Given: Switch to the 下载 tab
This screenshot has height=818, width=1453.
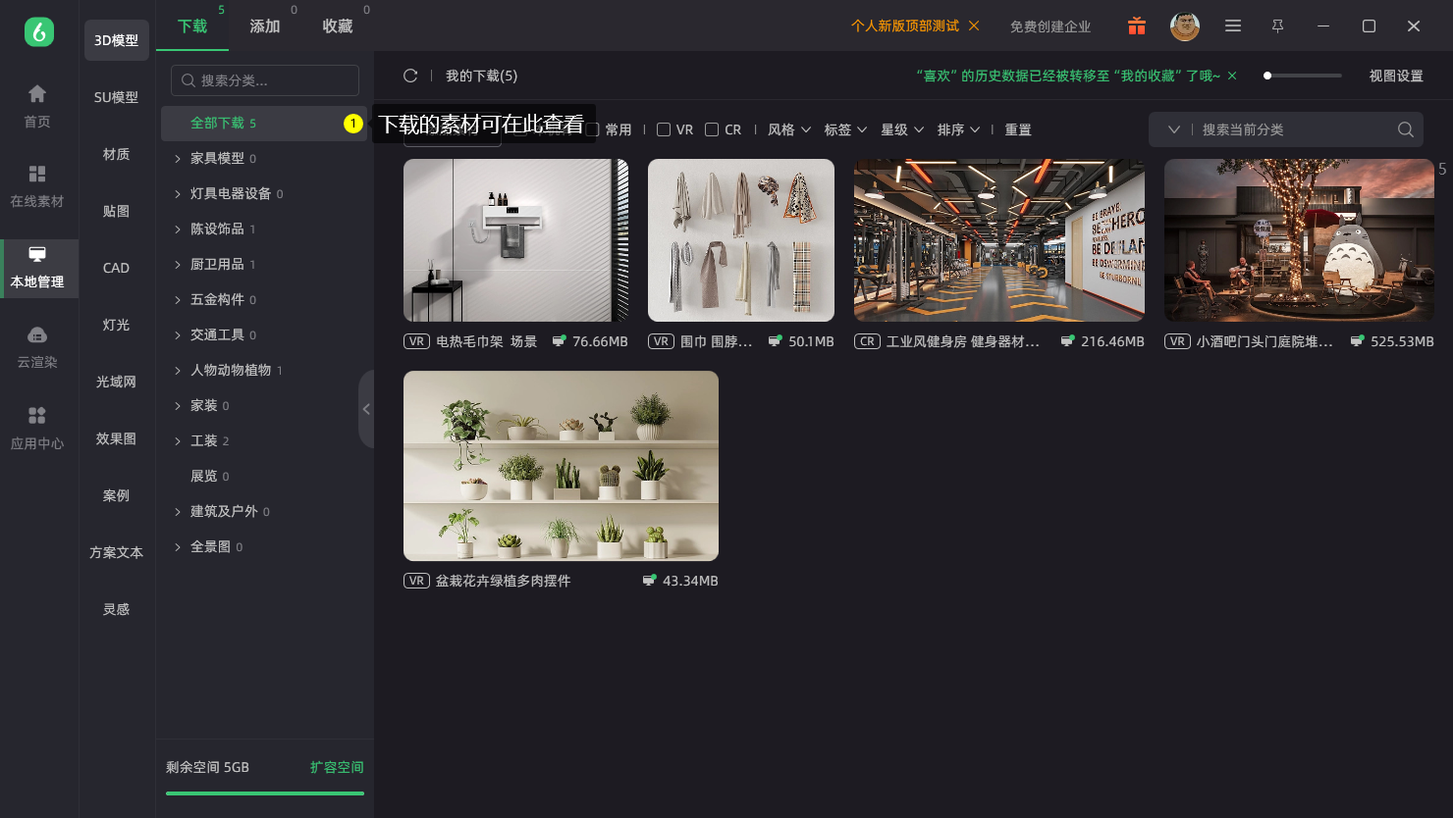Looking at the screenshot, I should coord(192,26).
